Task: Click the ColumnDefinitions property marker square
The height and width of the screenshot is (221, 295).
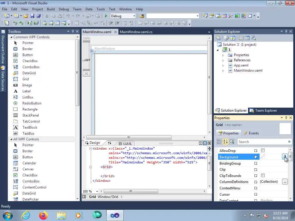Action: [256, 182]
